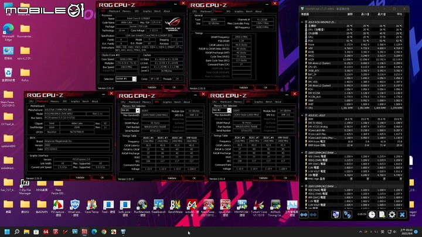Launch Geekbench 3 desktop shortcut
422x237 pixels.
[158, 207]
